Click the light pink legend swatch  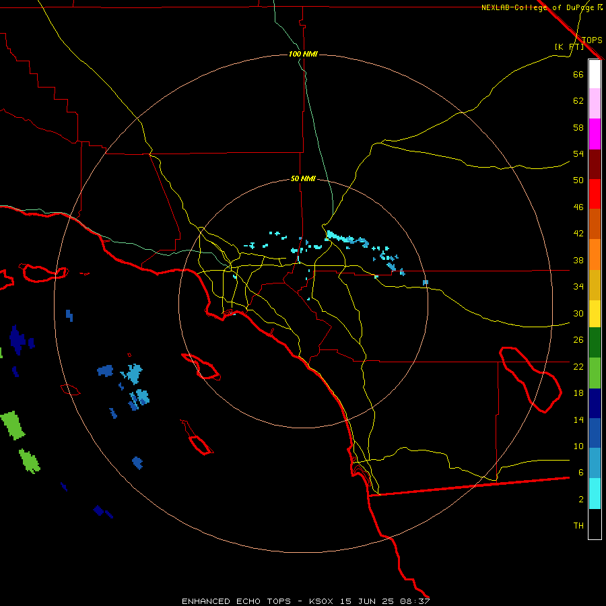595,104
